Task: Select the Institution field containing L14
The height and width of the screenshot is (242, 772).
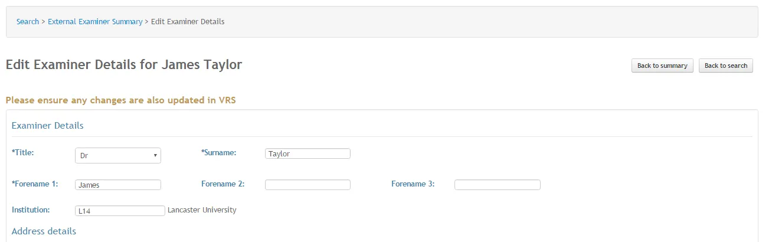Action: (120, 211)
